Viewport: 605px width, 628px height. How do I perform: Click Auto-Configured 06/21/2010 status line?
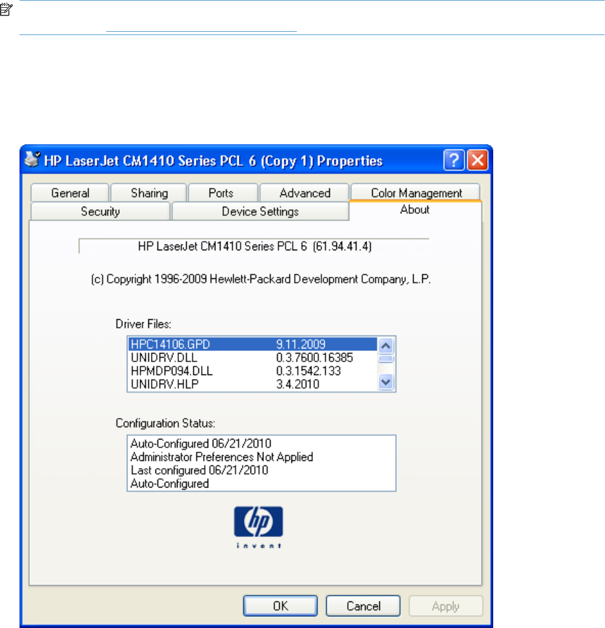201,443
